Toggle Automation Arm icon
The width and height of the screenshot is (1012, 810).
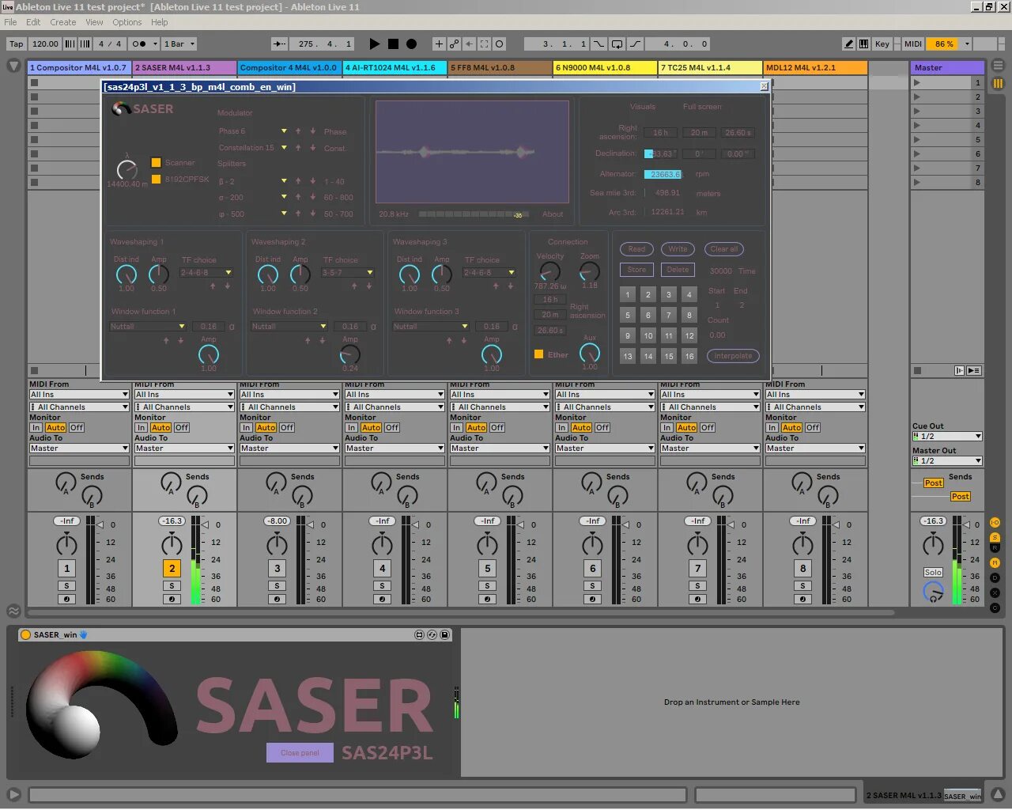tap(454, 44)
